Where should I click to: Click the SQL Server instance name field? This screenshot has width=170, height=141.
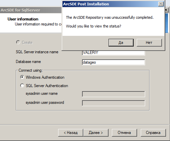114,53
